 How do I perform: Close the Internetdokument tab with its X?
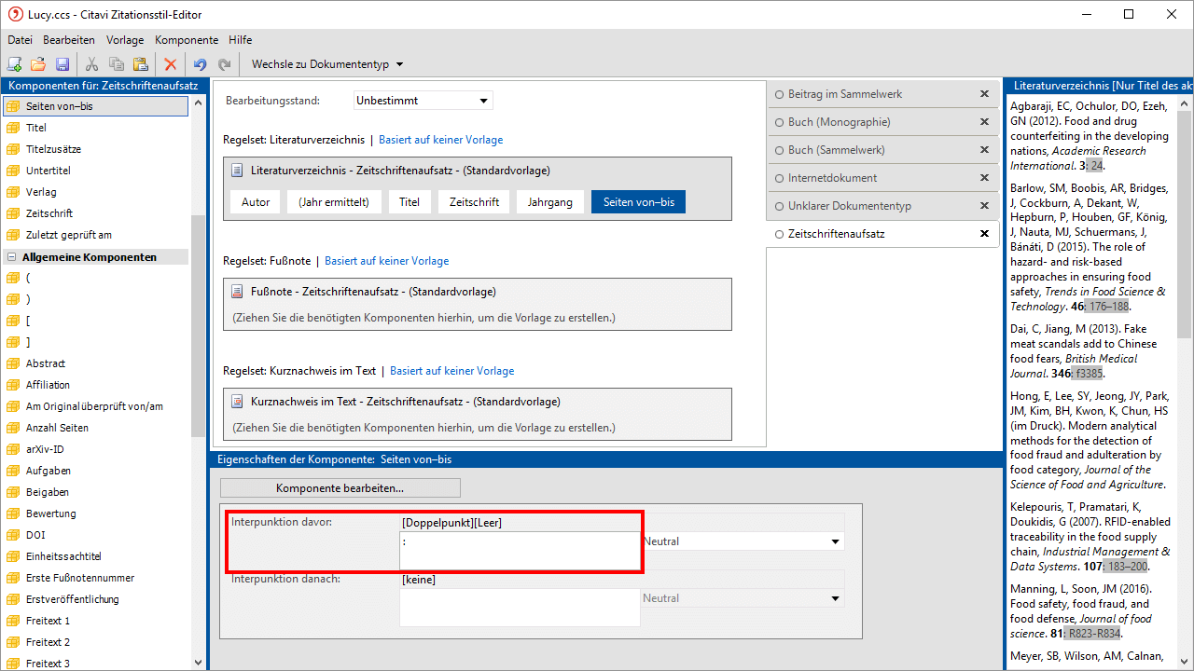tap(984, 178)
